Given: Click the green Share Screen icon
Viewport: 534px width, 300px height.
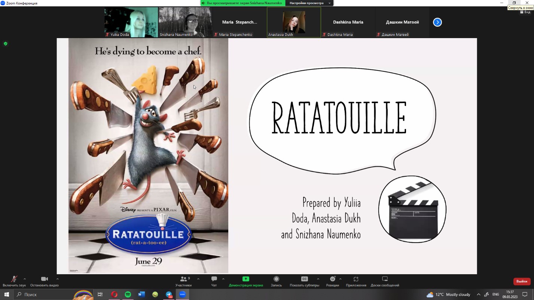Looking at the screenshot, I should pos(246,279).
